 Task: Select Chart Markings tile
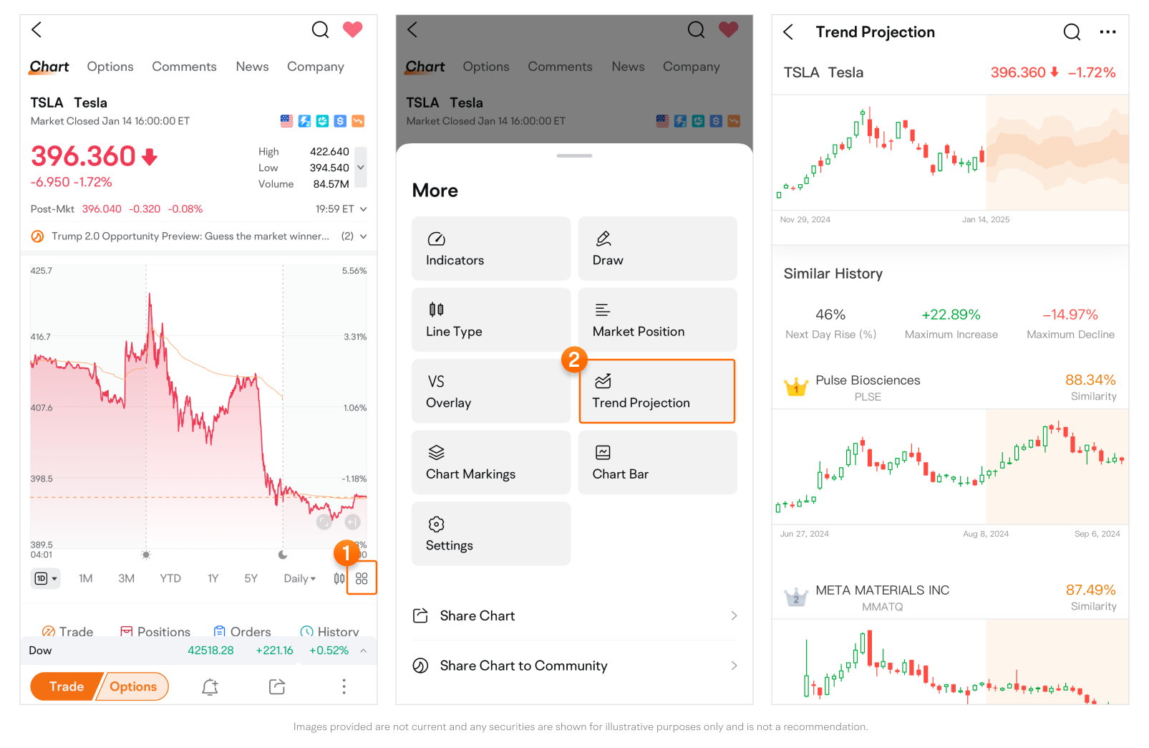pos(490,463)
